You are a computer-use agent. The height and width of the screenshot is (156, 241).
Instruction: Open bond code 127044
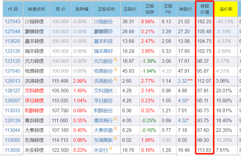click(12, 31)
